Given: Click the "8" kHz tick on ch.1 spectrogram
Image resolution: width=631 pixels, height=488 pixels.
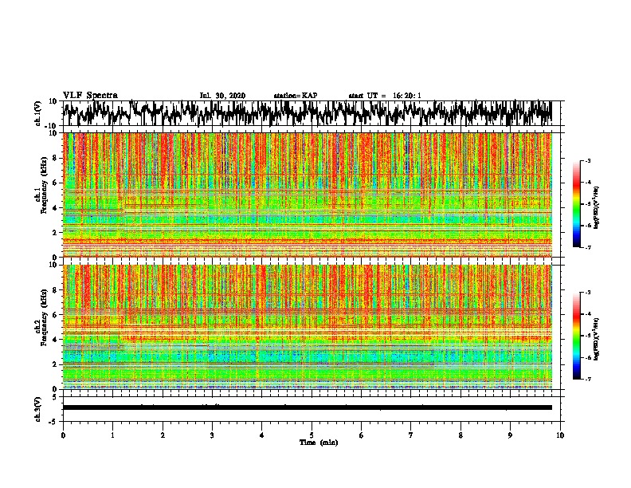Looking at the screenshot, I should click(55, 158).
